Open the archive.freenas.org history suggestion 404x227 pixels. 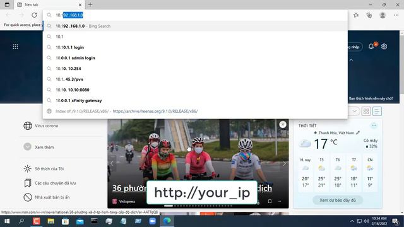195,111
